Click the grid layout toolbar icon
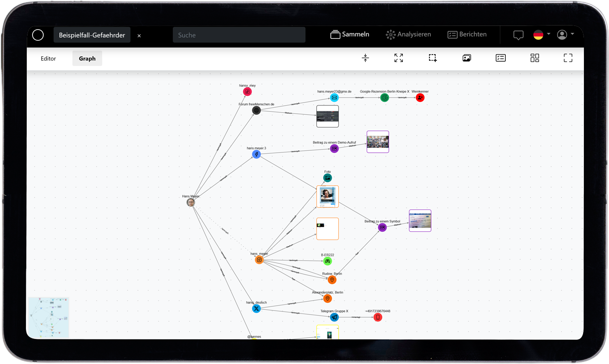Screen dimensions: 609x364 click(x=535, y=58)
